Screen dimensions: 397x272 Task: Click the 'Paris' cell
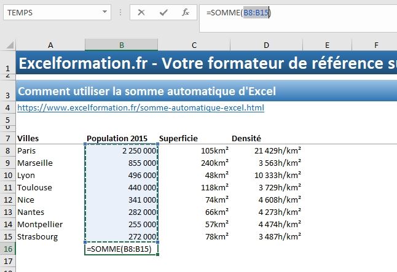pos(50,150)
